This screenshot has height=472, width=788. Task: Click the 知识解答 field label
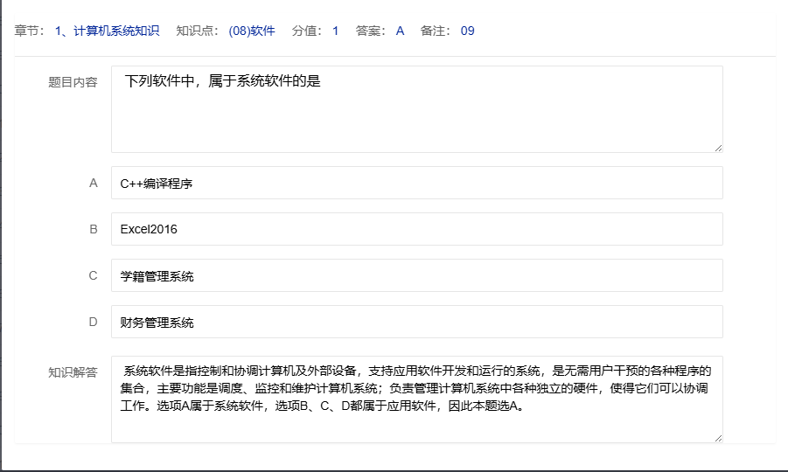pos(73,371)
